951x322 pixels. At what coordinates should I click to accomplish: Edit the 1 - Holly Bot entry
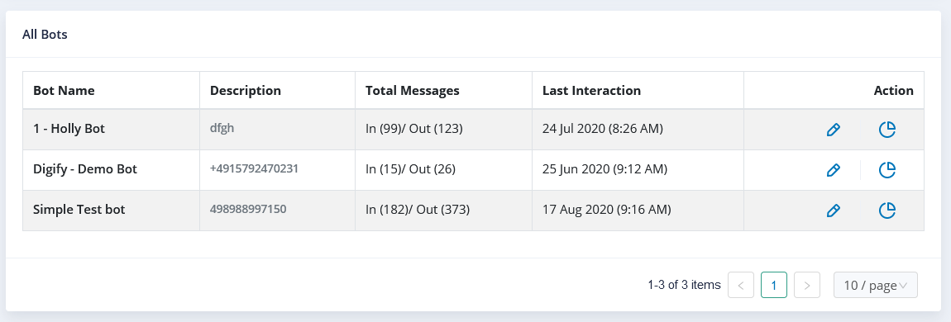[x=834, y=130]
